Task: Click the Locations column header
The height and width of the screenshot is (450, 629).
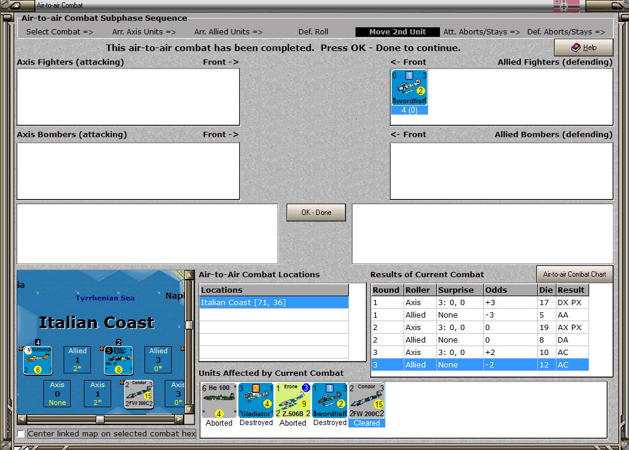Action: click(x=275, y=290)
